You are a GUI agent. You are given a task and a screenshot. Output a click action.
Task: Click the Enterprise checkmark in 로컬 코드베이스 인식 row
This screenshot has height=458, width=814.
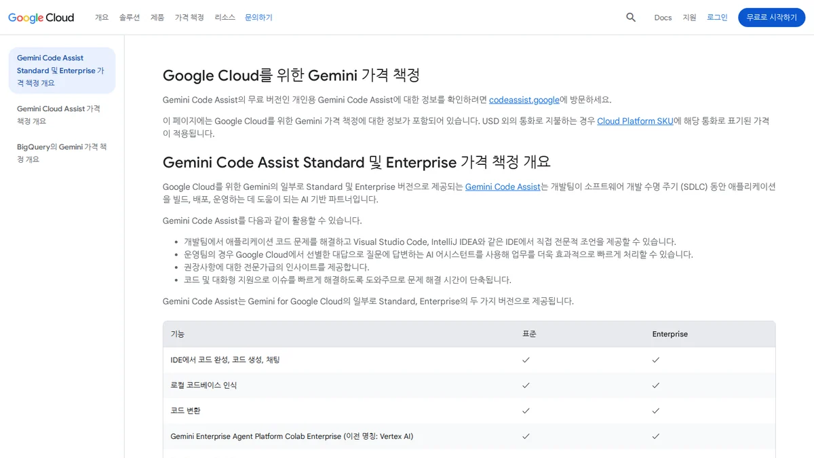tap(656, 385)
